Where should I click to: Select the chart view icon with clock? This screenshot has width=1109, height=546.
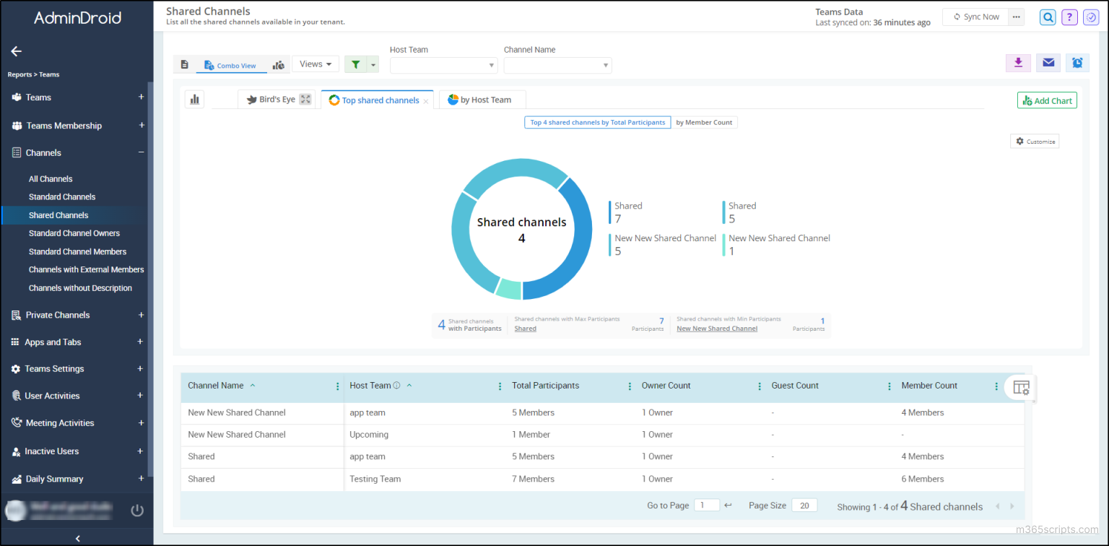pyautogui.click(x=279, y=64)
